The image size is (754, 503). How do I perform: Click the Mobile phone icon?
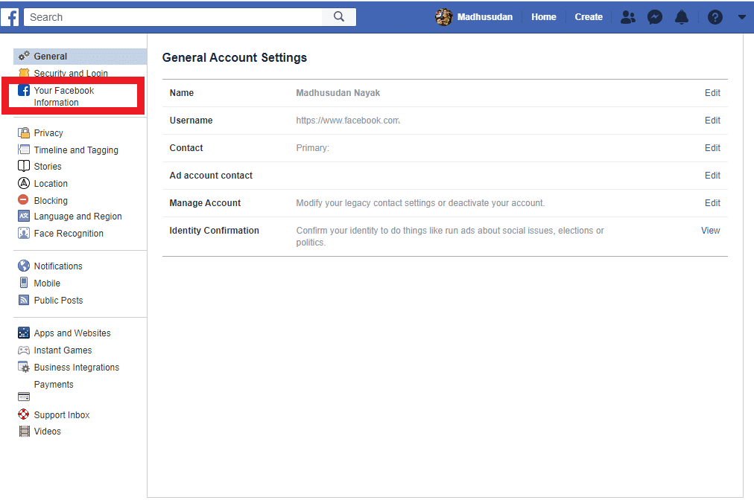[x=24, y=283]
